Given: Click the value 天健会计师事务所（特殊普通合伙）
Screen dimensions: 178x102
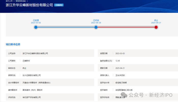Looking at the screenshot, I should click(36, 83).
